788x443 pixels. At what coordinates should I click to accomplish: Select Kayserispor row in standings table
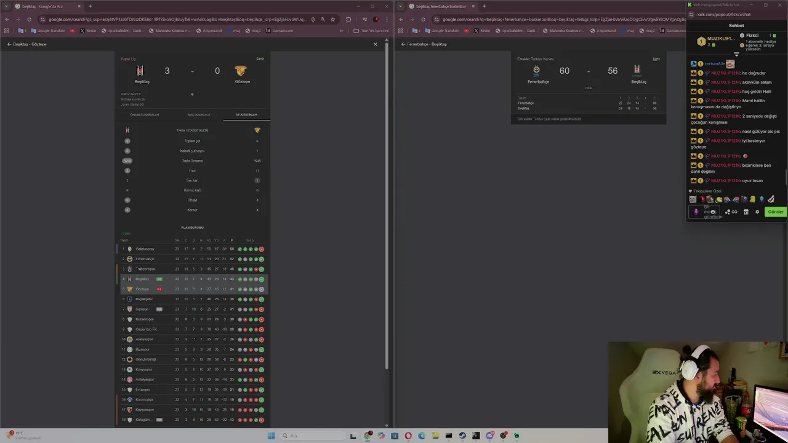pyautogui.click(x=192, y=409)
